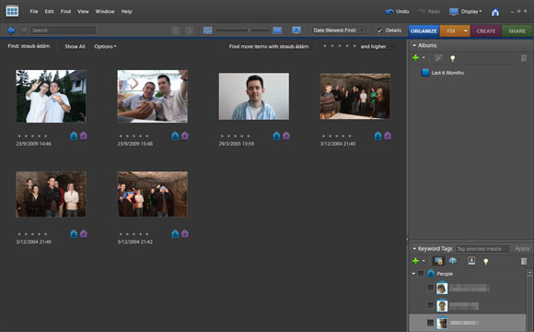Open dropdown arrow next to Albums plus
Image resolution: width=534 pixels, height=332 pixels.
424,58
